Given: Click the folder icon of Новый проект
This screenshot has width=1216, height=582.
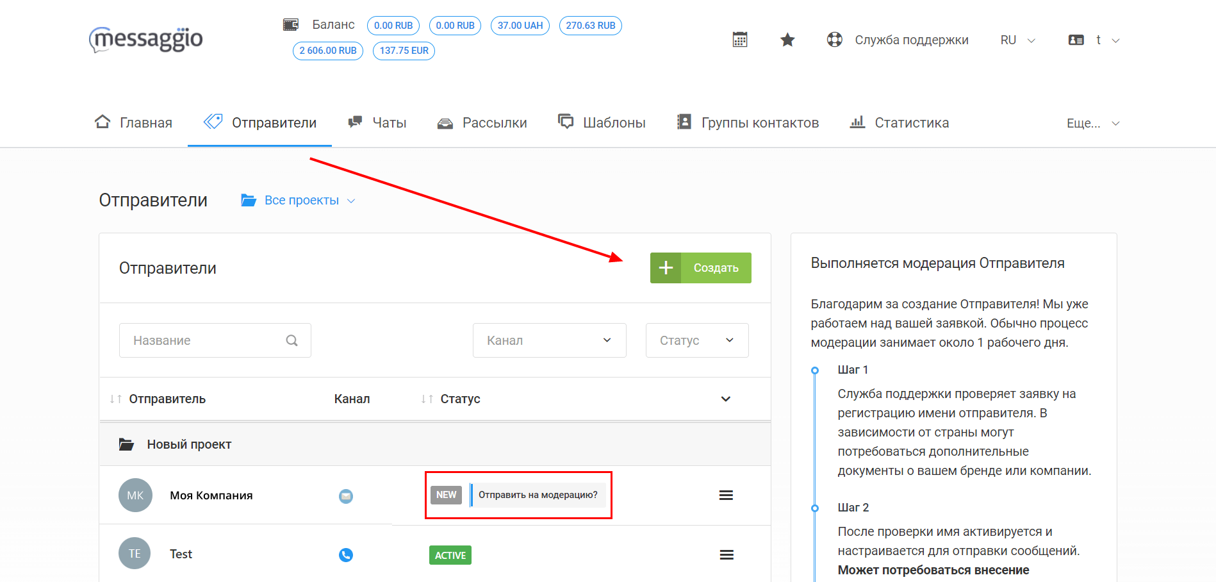Looking at the screenshot, I should pos(127,444).
